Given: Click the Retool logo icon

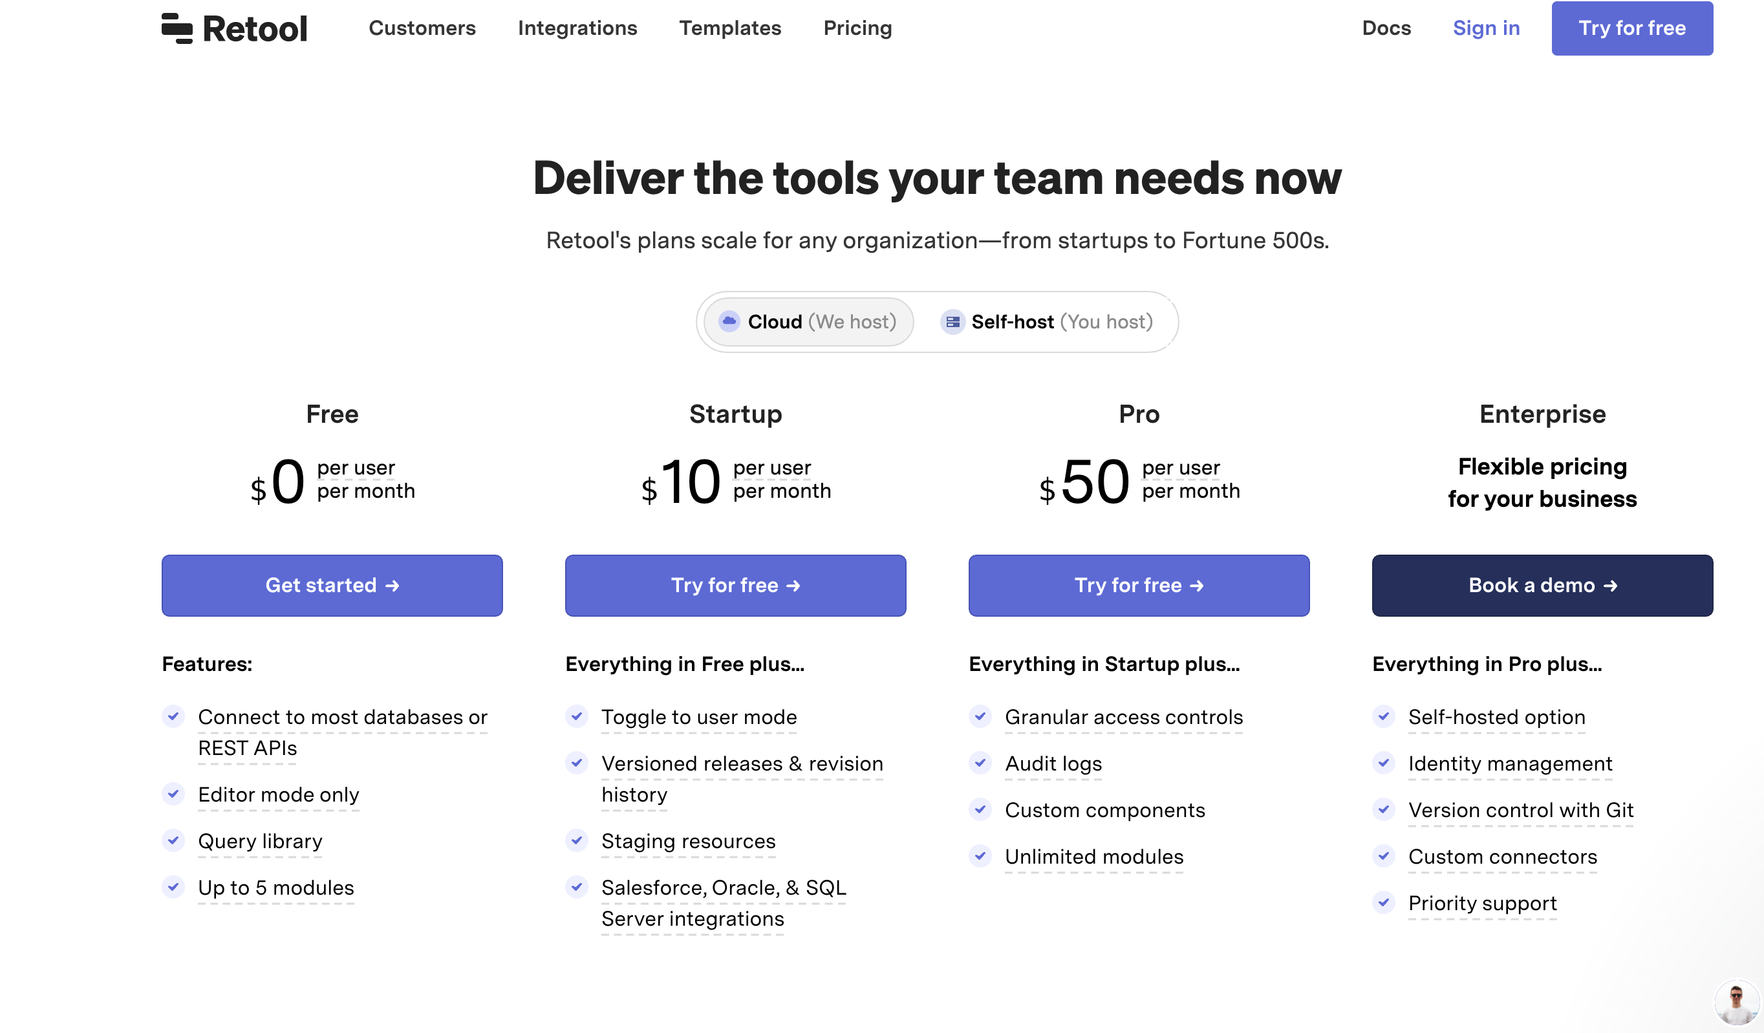Looking at the screenshot, I should click(x=176, y=28).
